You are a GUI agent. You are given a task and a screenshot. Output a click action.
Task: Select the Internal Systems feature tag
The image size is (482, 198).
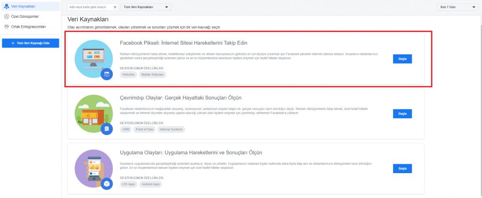[x=171, y=129]
